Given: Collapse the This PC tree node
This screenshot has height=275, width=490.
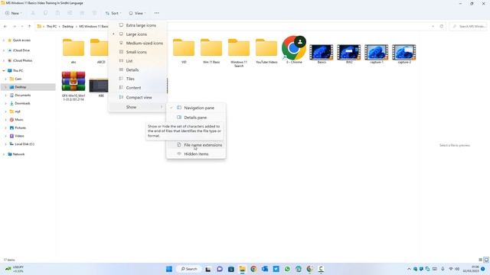Looking at the screenshot, I should 3,71.
